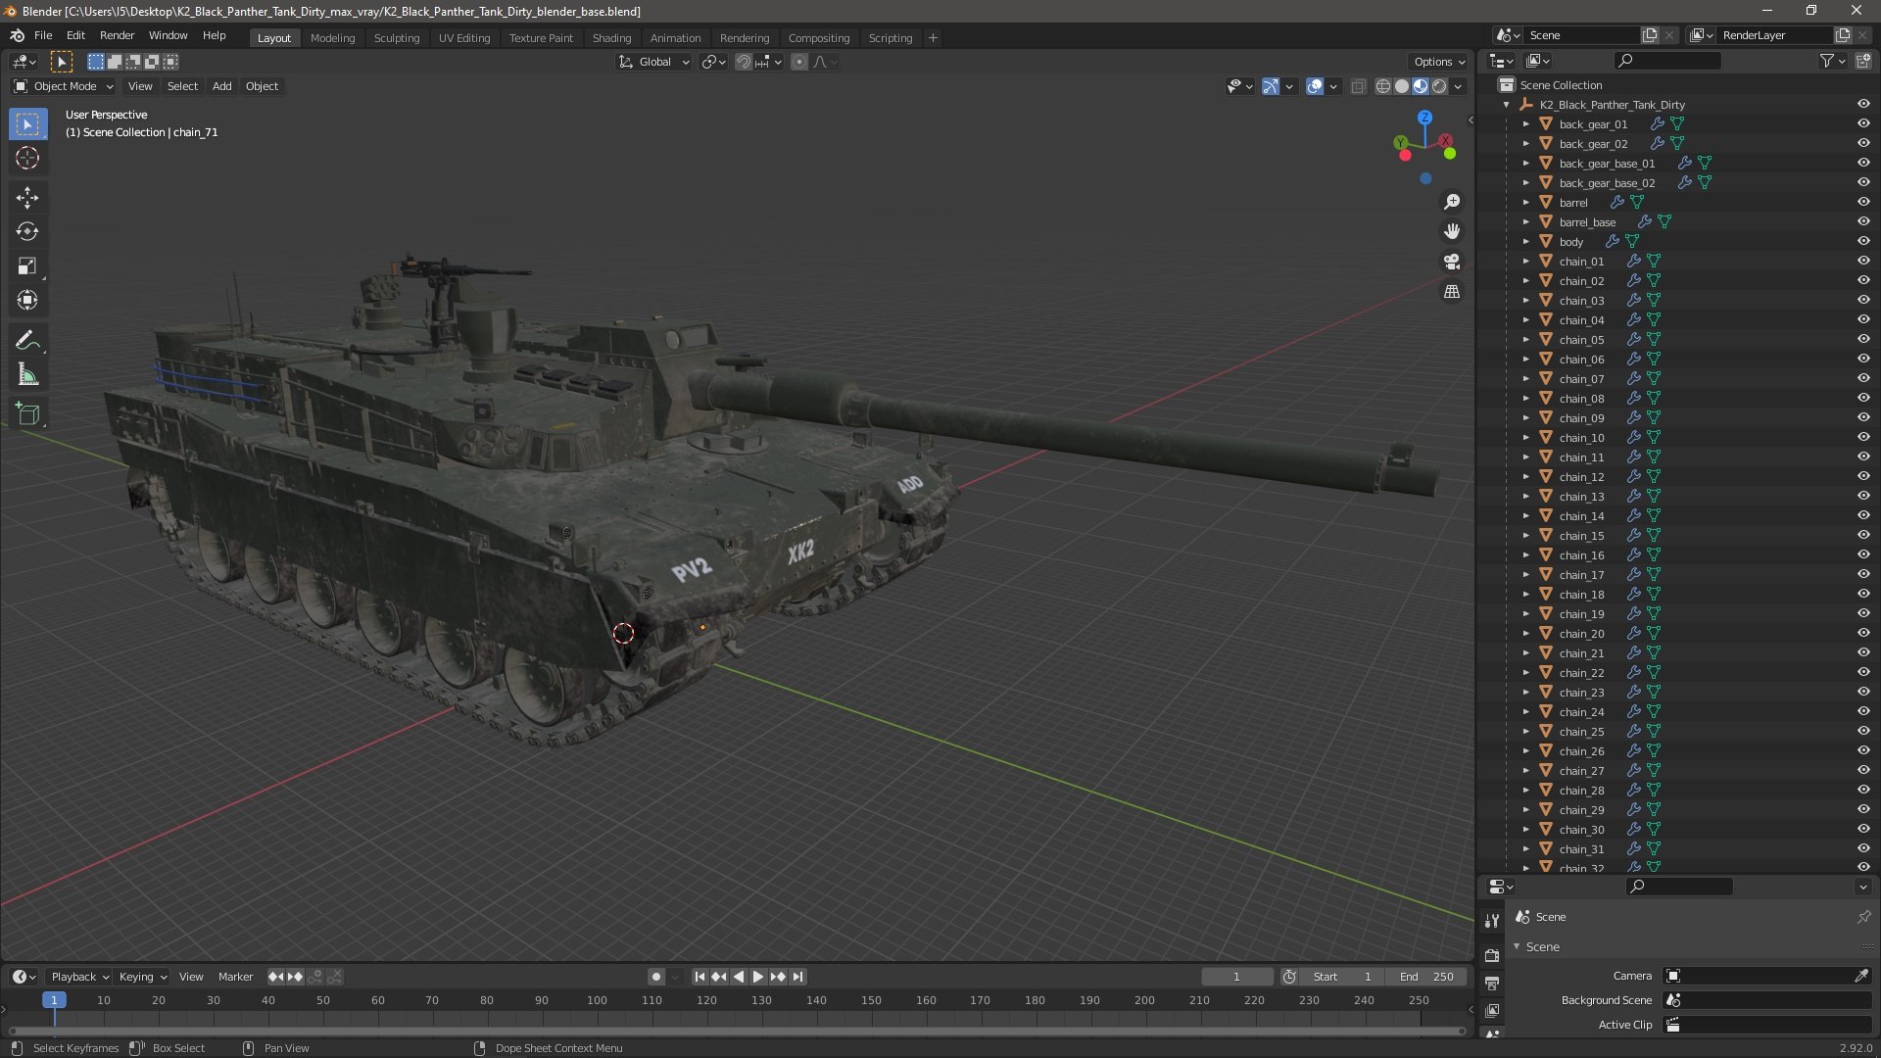Click the auto keying record button
The image size is (1881, 1058).
click(656, 977)
